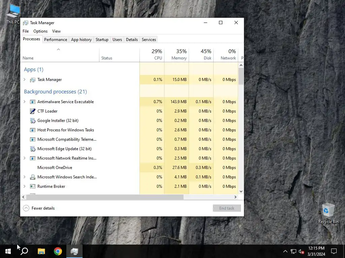Open the Options menu
This screenshot has width=345, height=258.
point(40,31)
